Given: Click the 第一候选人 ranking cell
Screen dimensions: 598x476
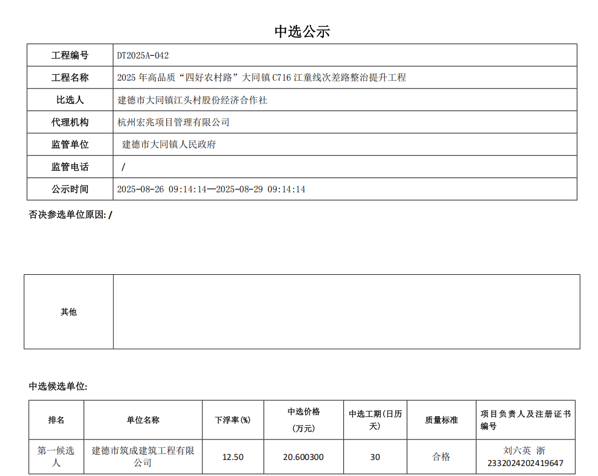Looking at the screenshot, I should click(56, 457).
